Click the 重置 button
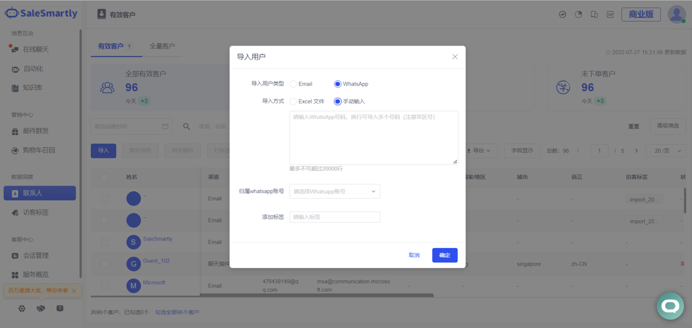This screenshot has height=328, width=692. coord(634,126)
